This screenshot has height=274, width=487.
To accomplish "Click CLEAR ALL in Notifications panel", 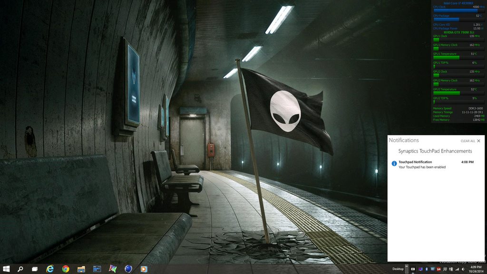I will coord(468,141).
